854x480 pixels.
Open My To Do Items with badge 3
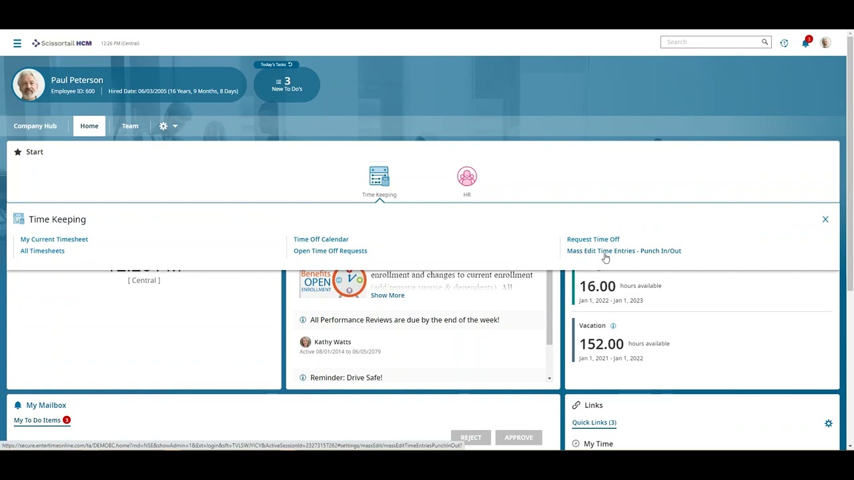coord(37,420)
